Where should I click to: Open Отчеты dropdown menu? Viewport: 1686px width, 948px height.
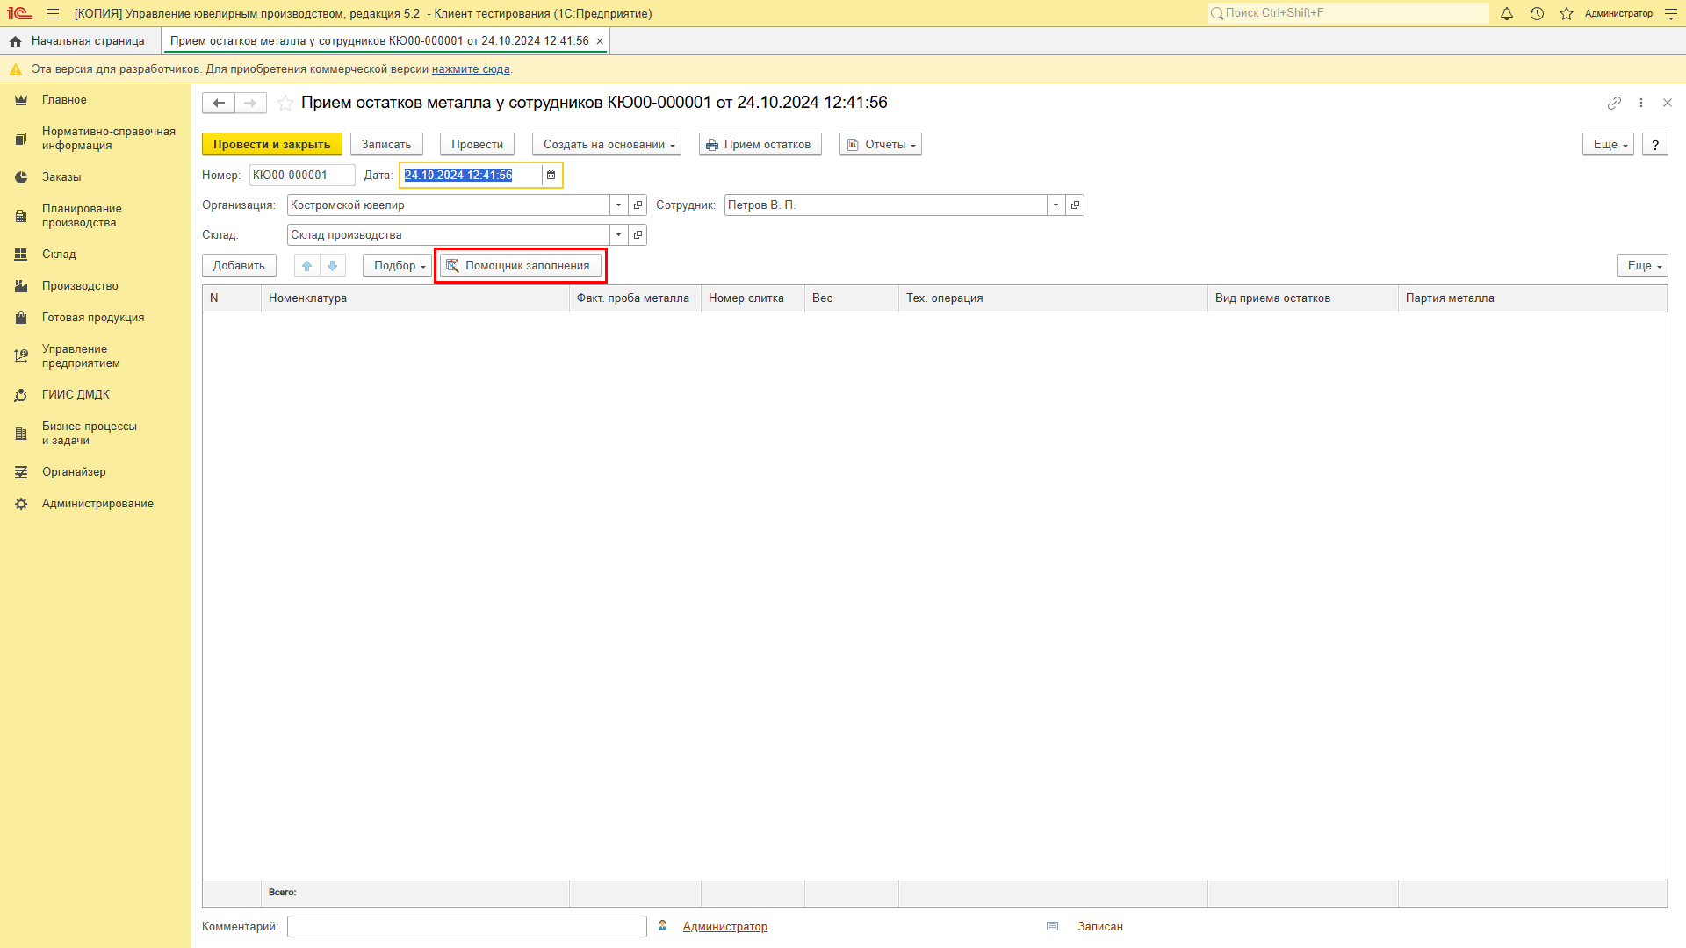[x=881, y=145]
